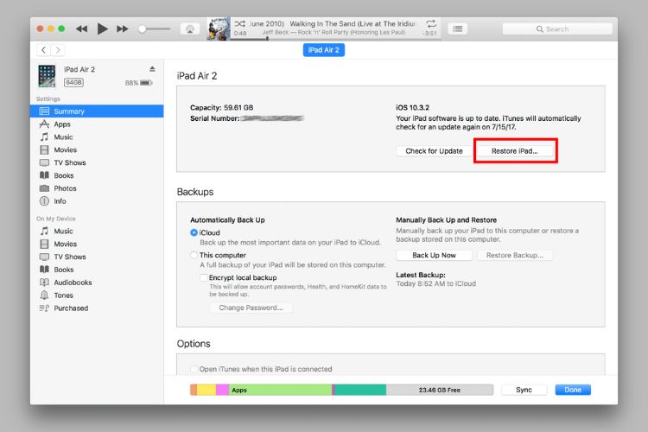Enable Encrypt local backup checkbox
648x432 pixels.
click(203, 277)
